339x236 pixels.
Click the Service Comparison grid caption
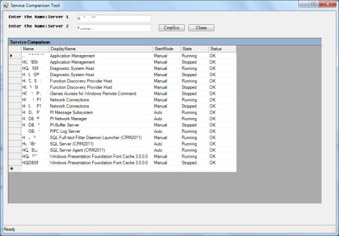pyautogui.click(x=165, y=42)
